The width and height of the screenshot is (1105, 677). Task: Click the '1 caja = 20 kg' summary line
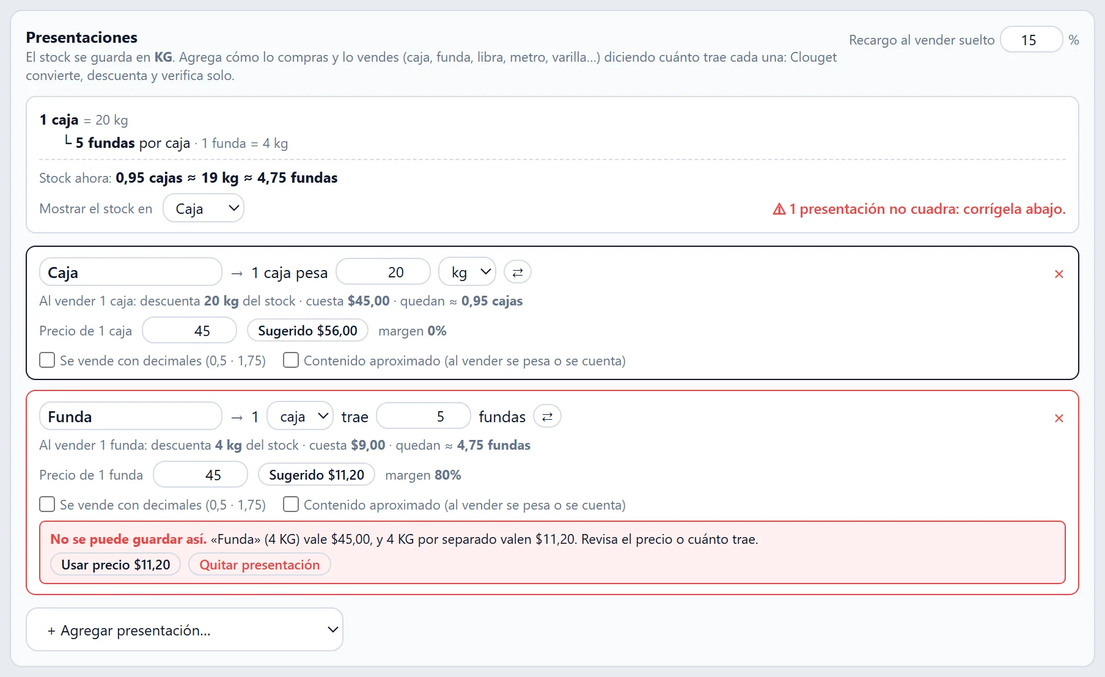pyautogui.click(x=84, y=120)
